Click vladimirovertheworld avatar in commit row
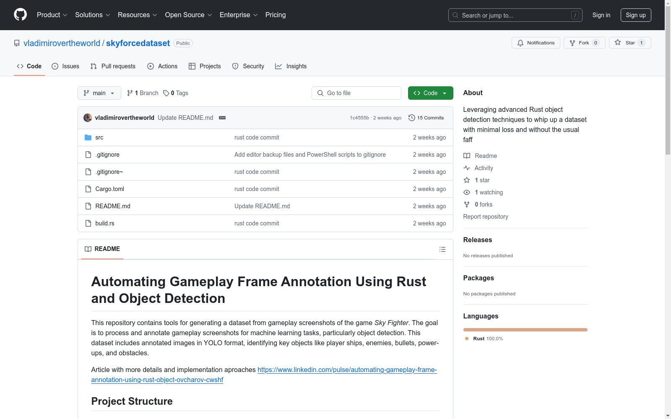Viewport: 671px width, 419px height. (88, 118)
